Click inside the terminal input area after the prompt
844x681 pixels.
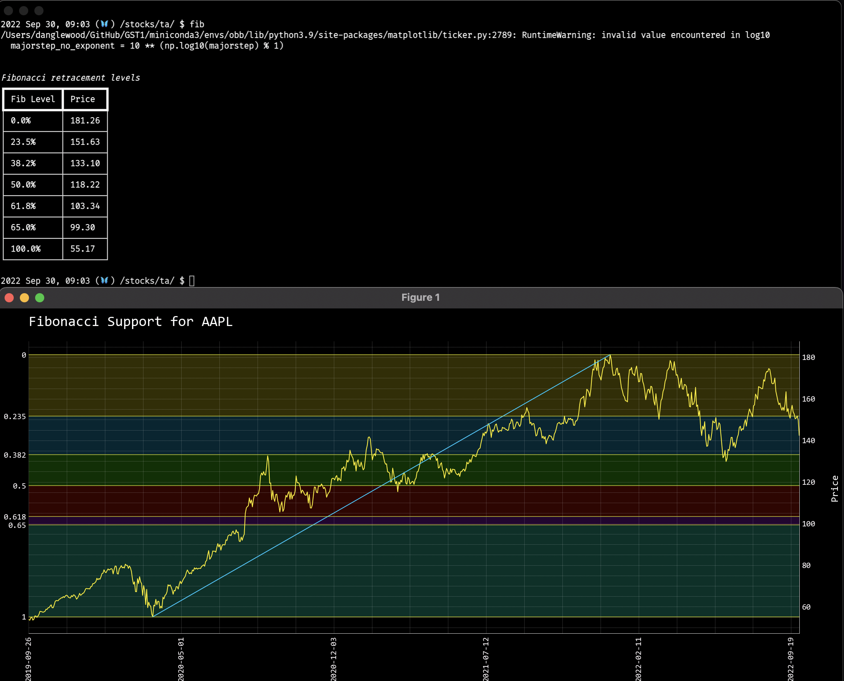(192, 281)
